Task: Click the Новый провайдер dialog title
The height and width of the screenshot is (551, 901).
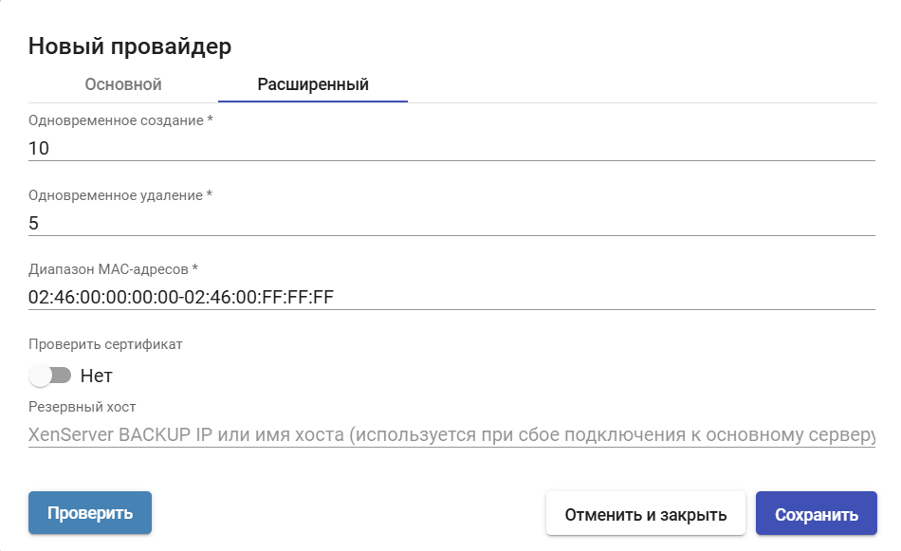Action: pos(130,46)
